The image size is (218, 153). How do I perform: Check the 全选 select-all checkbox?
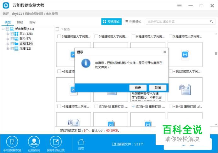[x=57, y=29]
